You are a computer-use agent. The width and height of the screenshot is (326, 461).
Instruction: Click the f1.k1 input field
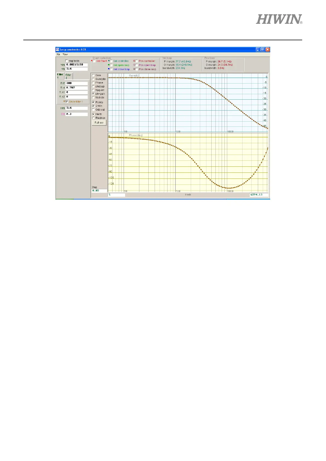pyautogui.click(x=77, y=92)
